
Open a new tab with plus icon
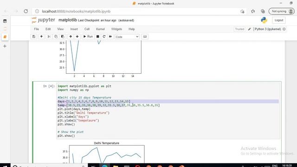click(x=5, y=46)
